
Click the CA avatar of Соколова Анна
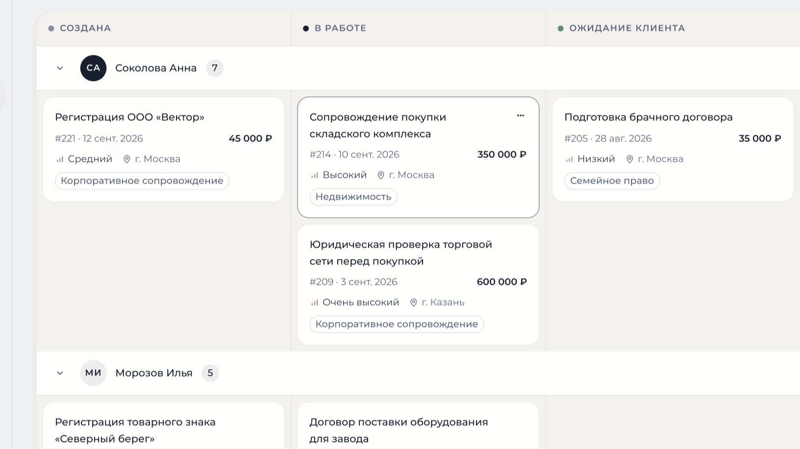[93, 68]
